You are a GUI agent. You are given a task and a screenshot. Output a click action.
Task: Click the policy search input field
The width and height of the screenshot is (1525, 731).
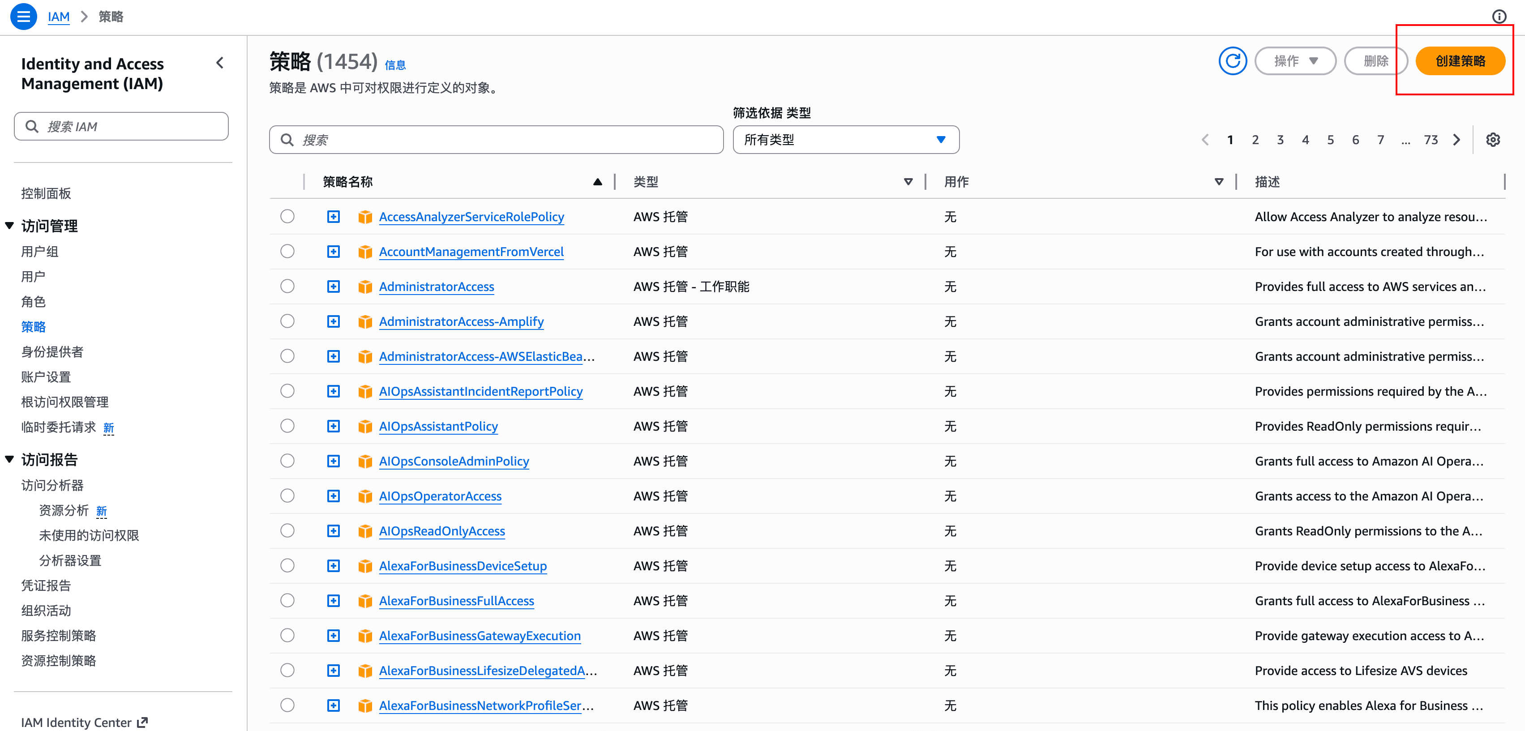(x=497, y=140)
